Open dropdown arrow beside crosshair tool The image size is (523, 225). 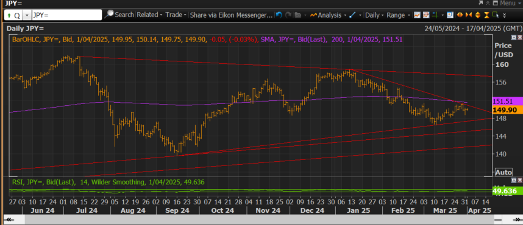[x=443, y=15]
